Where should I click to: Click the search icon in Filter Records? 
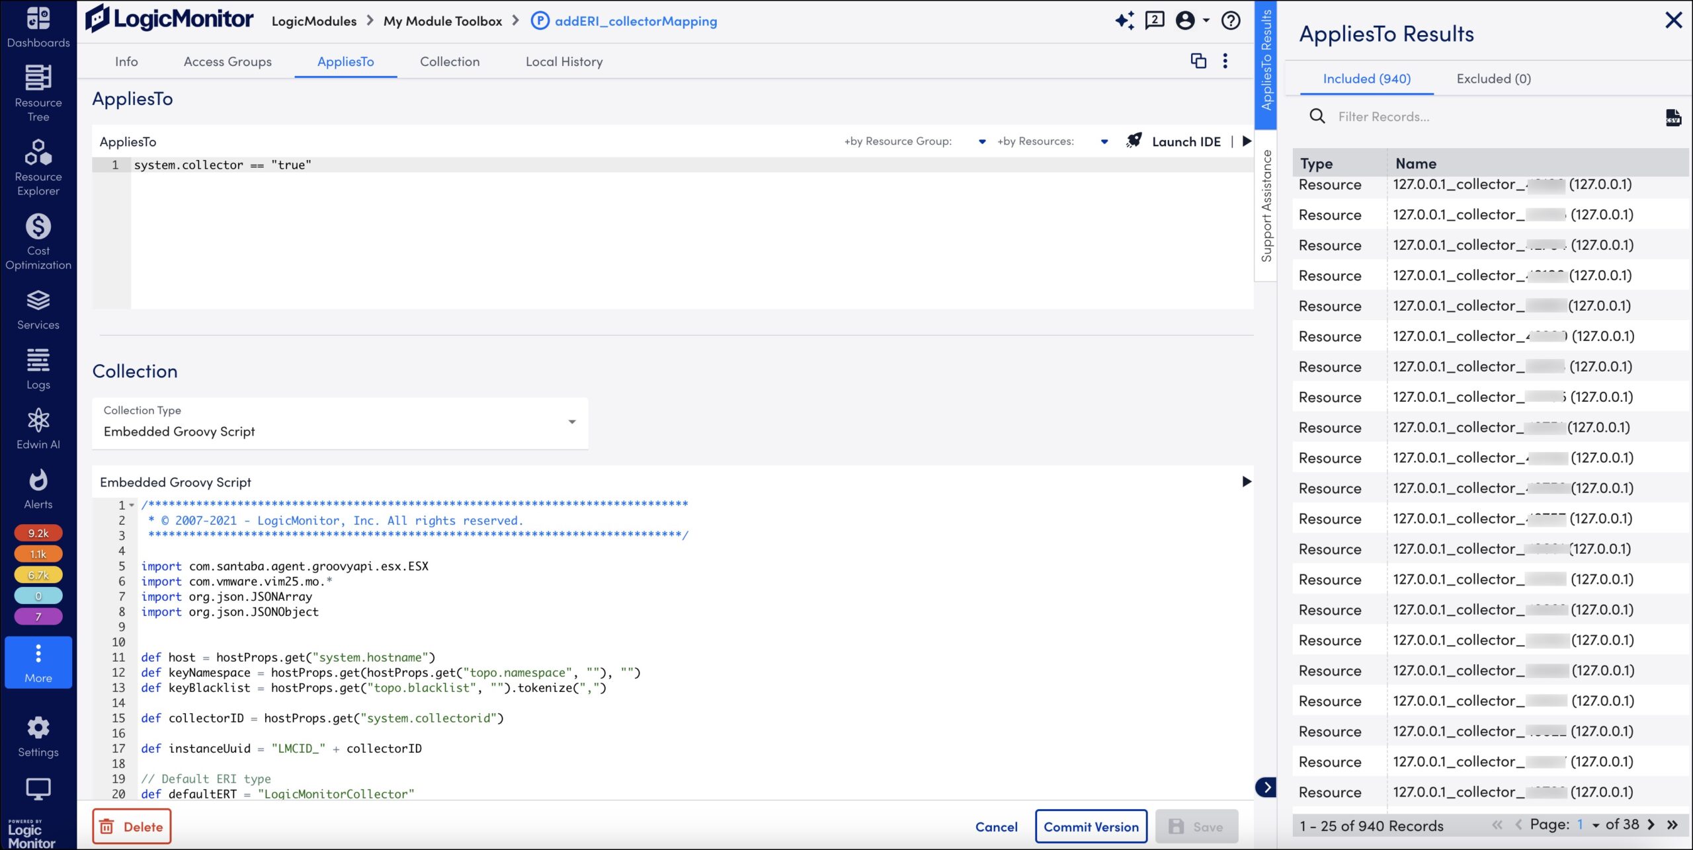[x=1317, y=116]
